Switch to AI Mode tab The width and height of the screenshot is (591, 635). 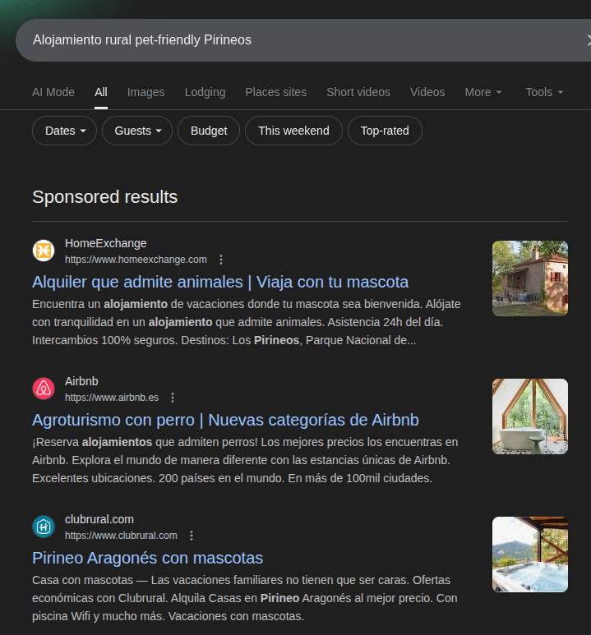[x=53, y=92]
